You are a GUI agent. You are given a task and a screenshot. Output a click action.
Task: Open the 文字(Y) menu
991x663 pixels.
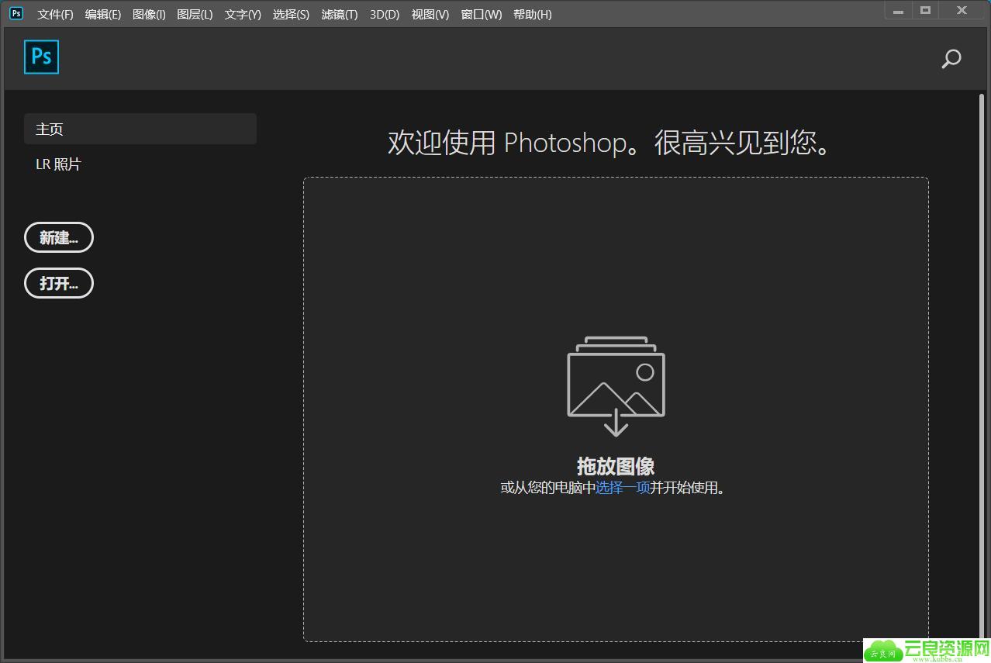(243, 15)
